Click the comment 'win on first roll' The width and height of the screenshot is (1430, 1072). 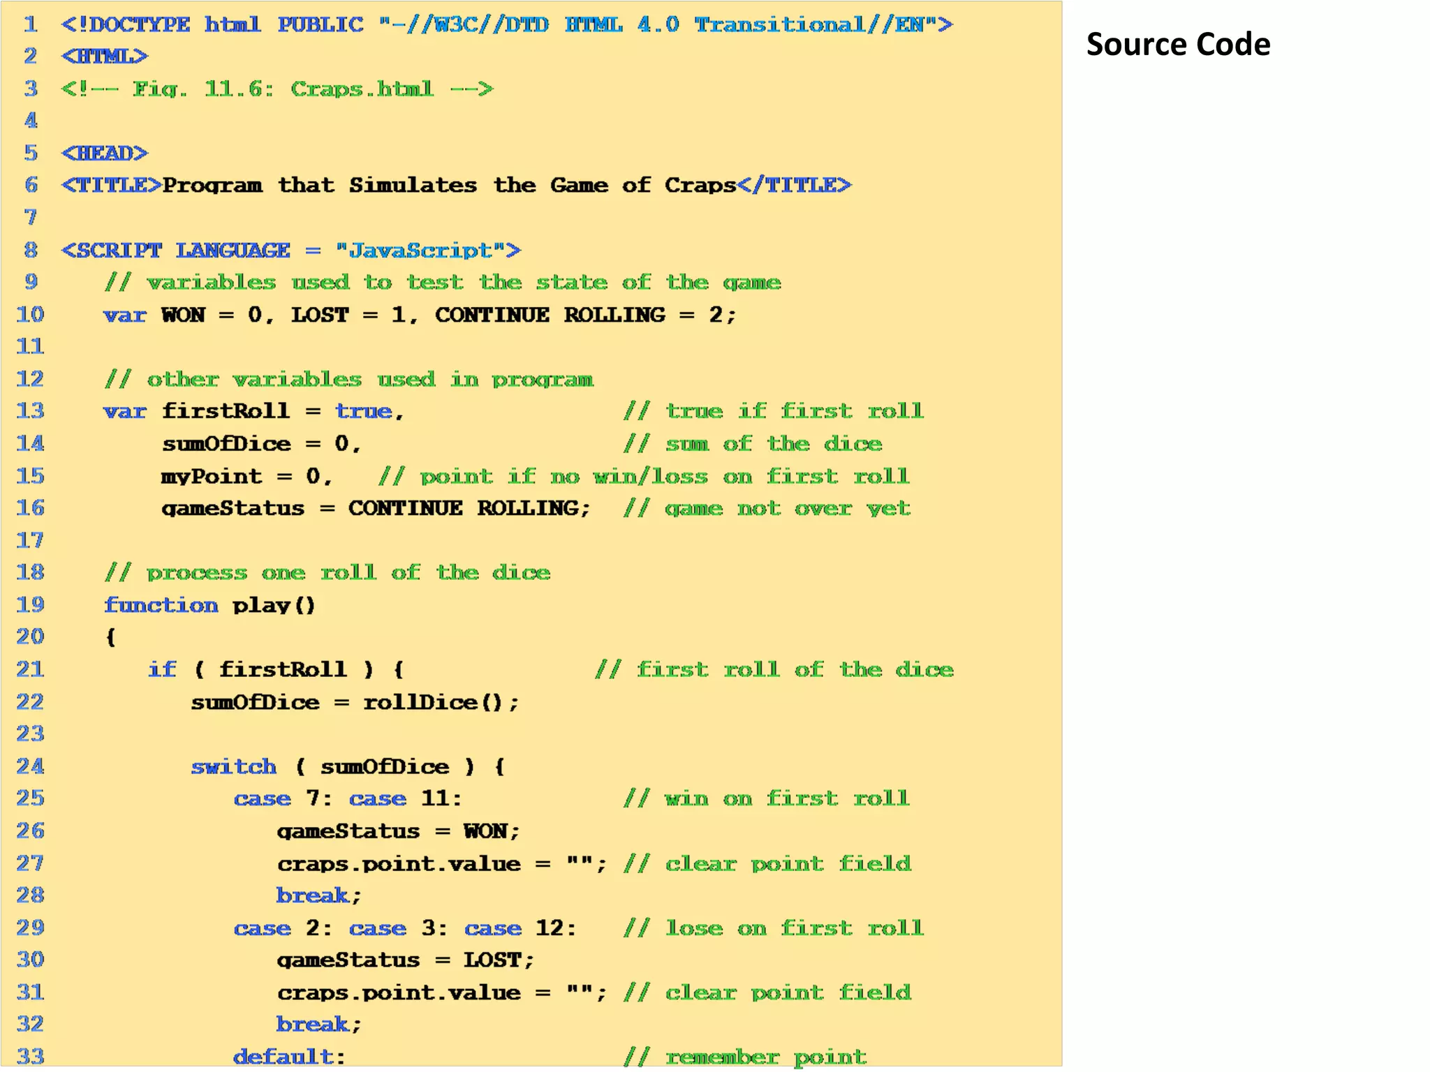767,798
